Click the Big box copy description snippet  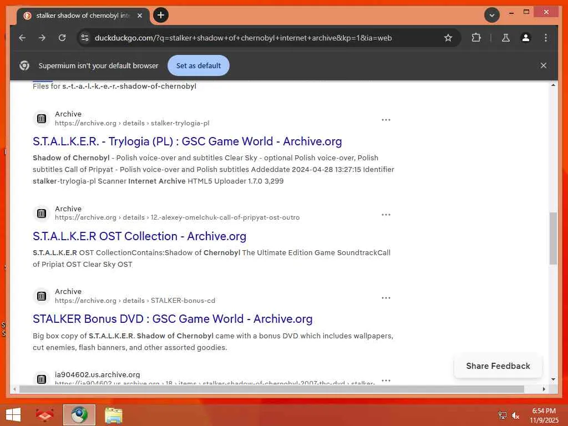[x=213, y=342]
